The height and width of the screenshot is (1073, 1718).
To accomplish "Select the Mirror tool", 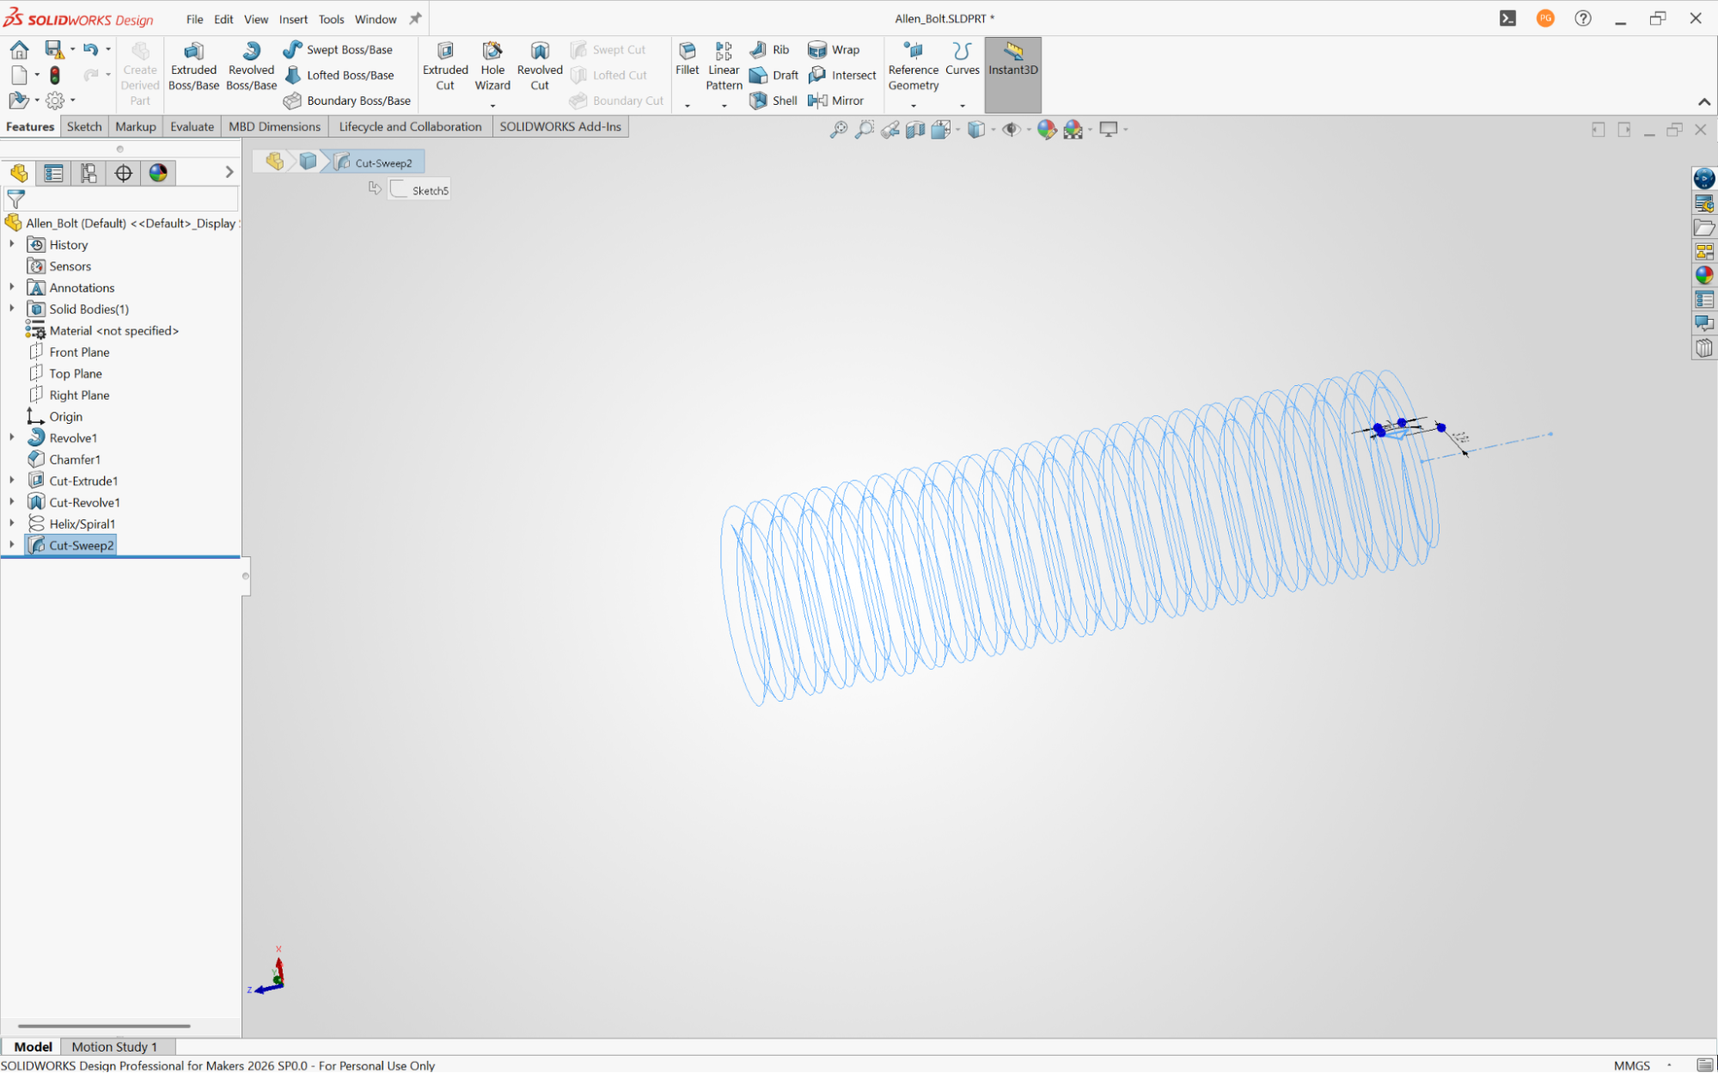I will (x=835, y=101).
